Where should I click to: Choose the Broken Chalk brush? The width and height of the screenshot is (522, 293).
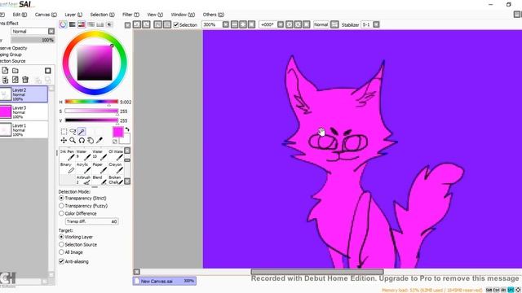click(x=116, y=180)
